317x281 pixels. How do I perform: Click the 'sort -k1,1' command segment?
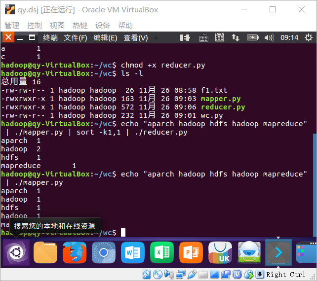pos(98,132)
